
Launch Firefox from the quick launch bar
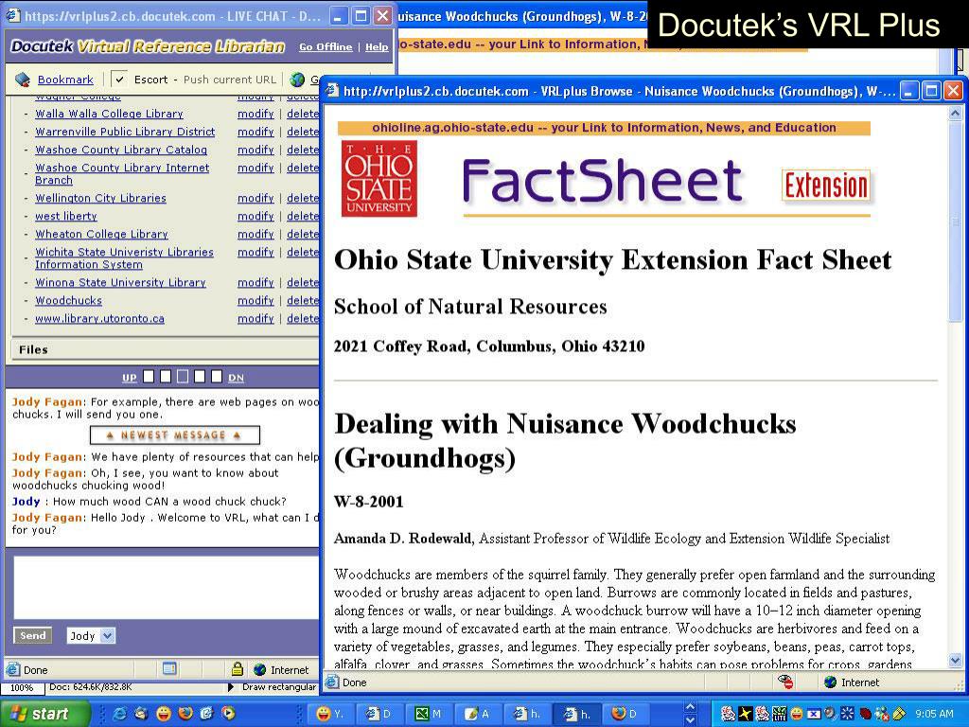[185, 714]
